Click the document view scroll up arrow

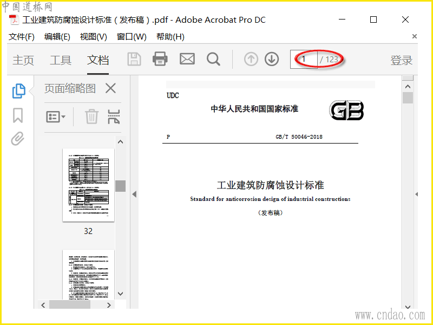(408, 87)
